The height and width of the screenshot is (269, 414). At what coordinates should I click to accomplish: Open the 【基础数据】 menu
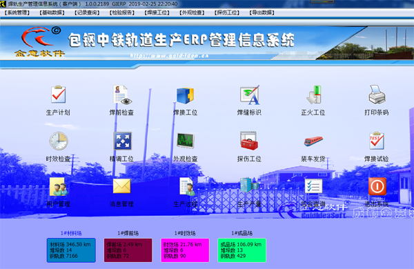pyautogui.click(x=52, y=12)
